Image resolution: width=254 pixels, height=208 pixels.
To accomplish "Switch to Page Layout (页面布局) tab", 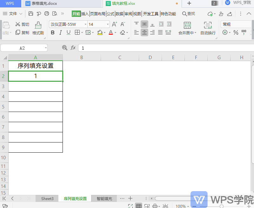I will [x=98, y=14].
